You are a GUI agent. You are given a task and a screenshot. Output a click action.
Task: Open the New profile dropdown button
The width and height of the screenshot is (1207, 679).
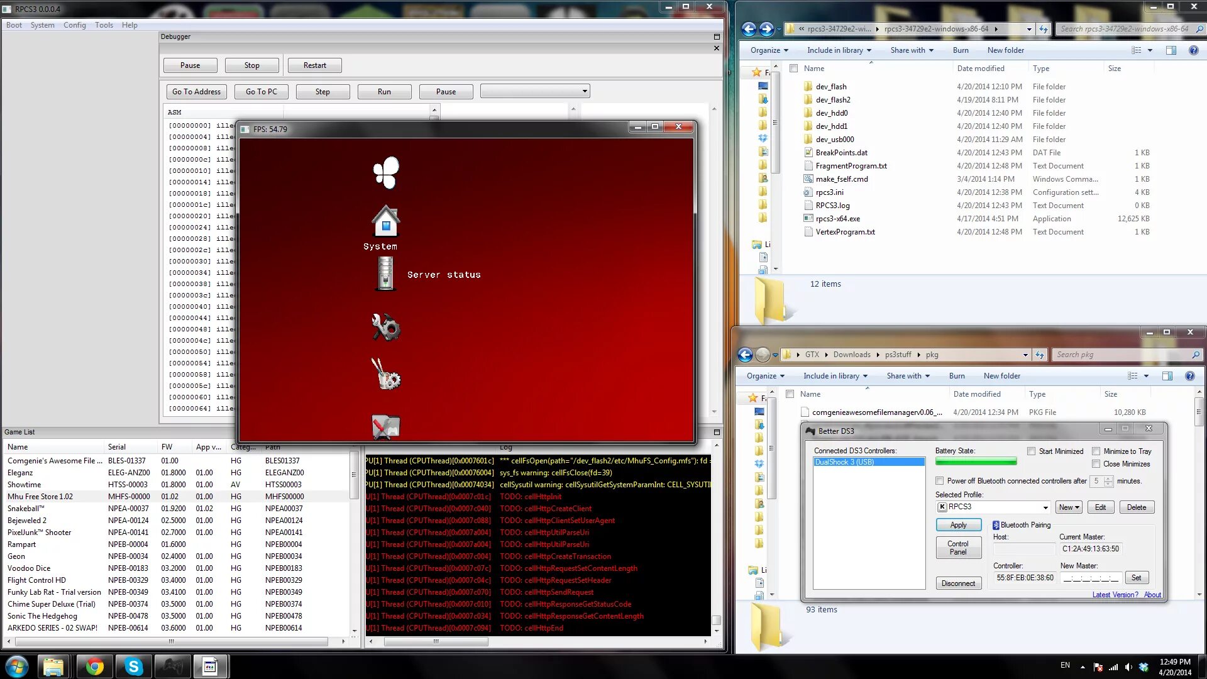[1068, 507]
